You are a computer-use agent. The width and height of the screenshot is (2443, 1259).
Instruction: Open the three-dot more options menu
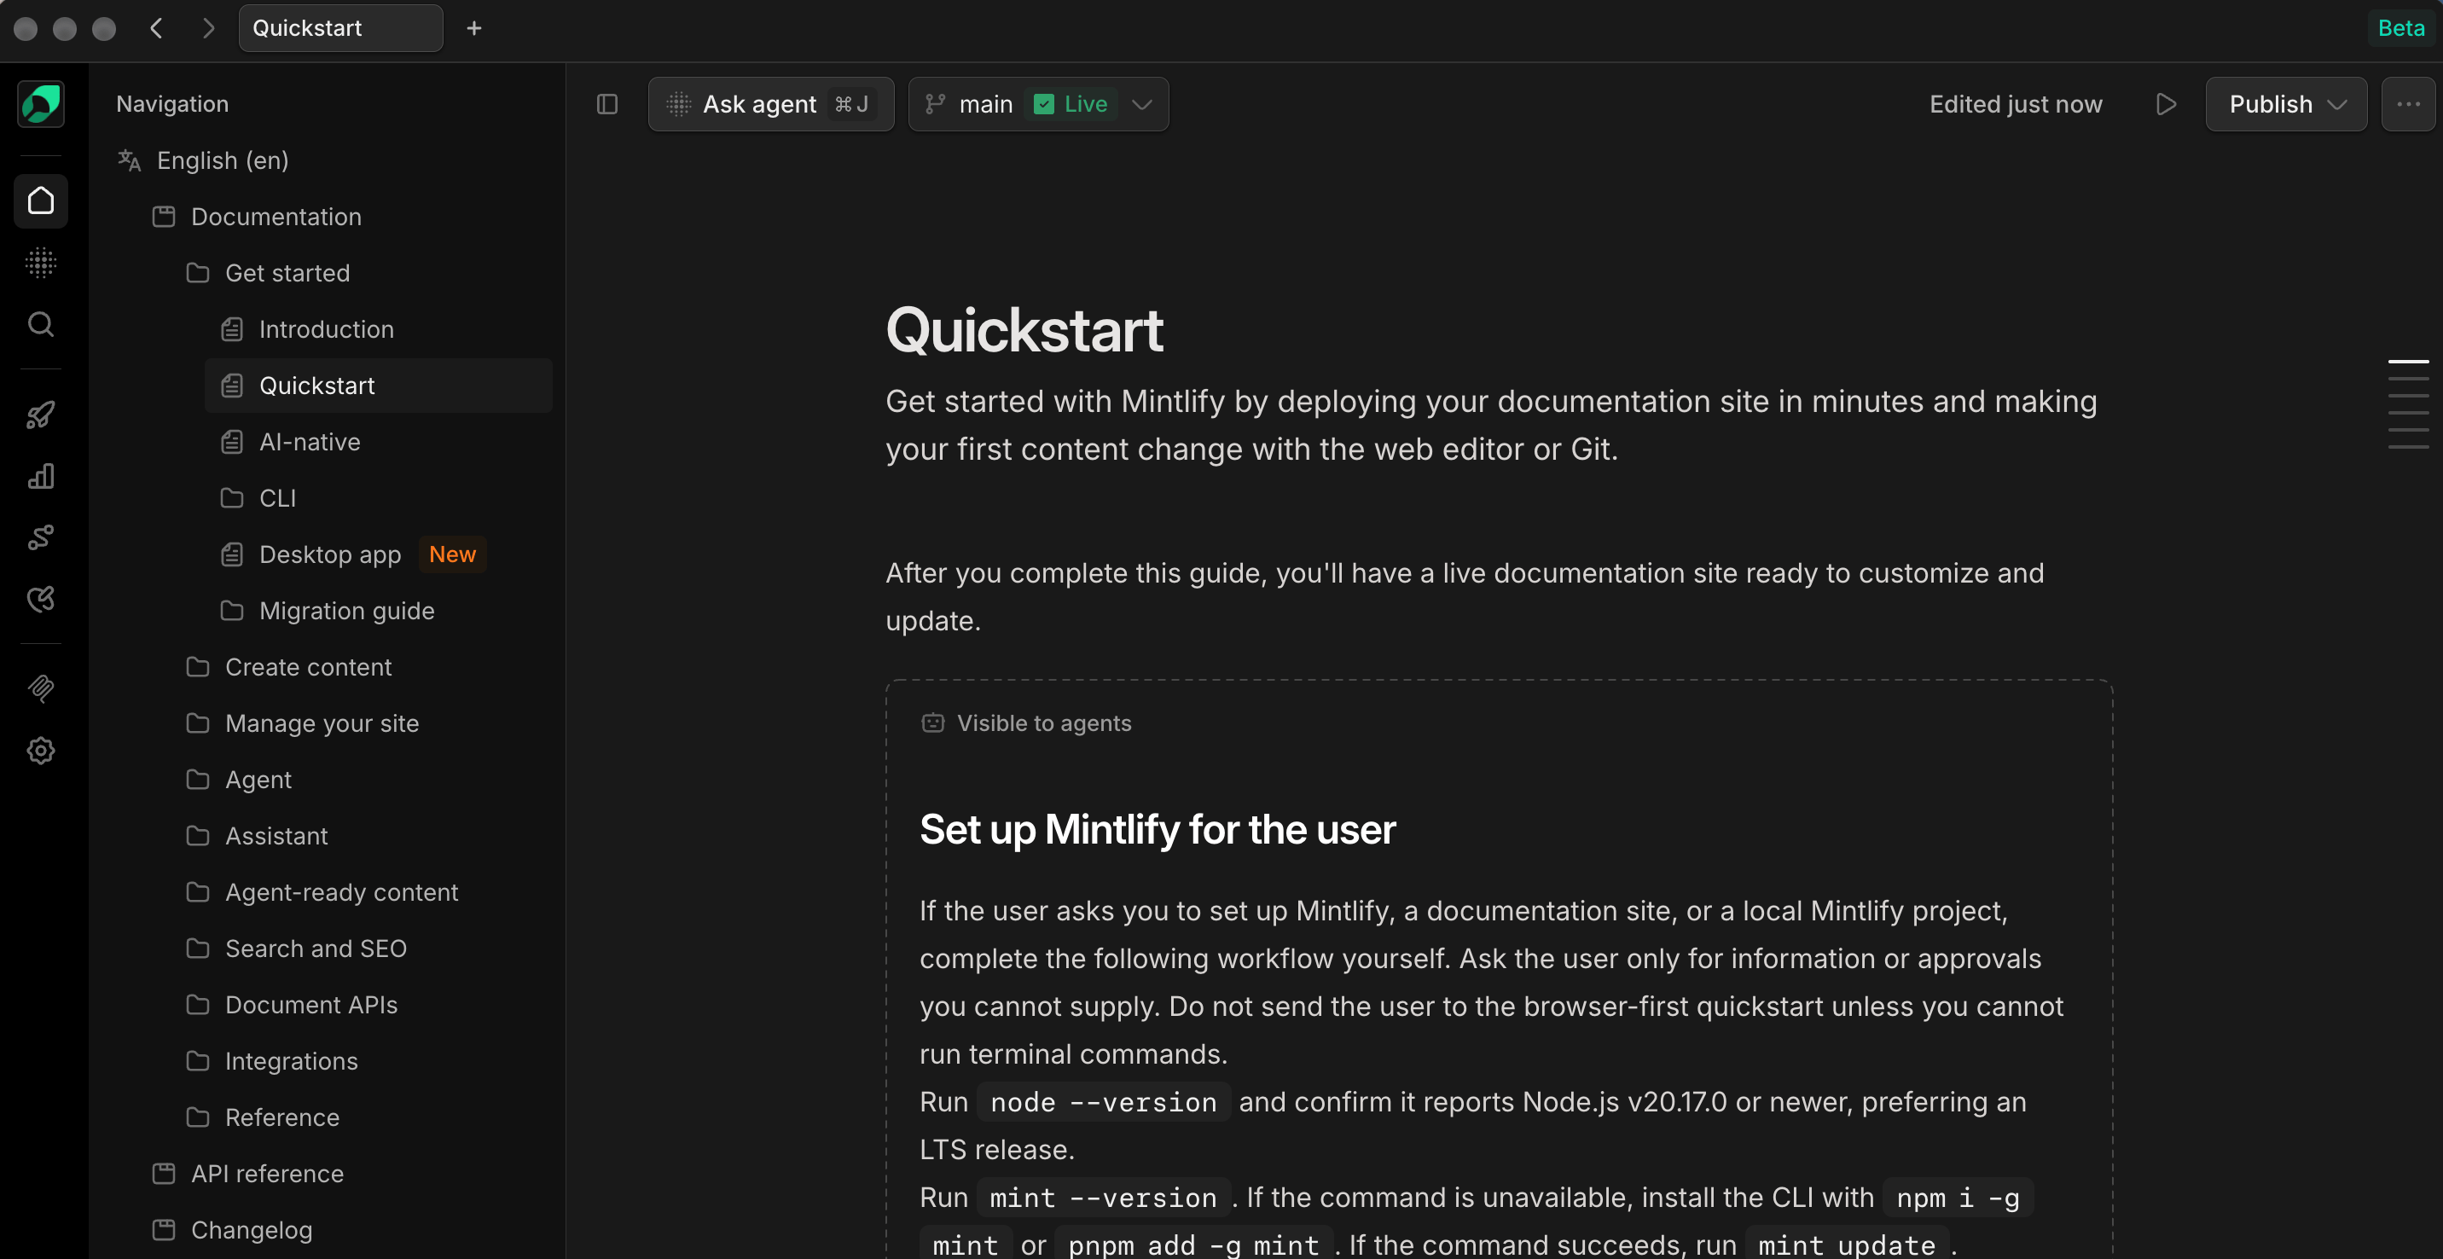[x=2408, y=104]
